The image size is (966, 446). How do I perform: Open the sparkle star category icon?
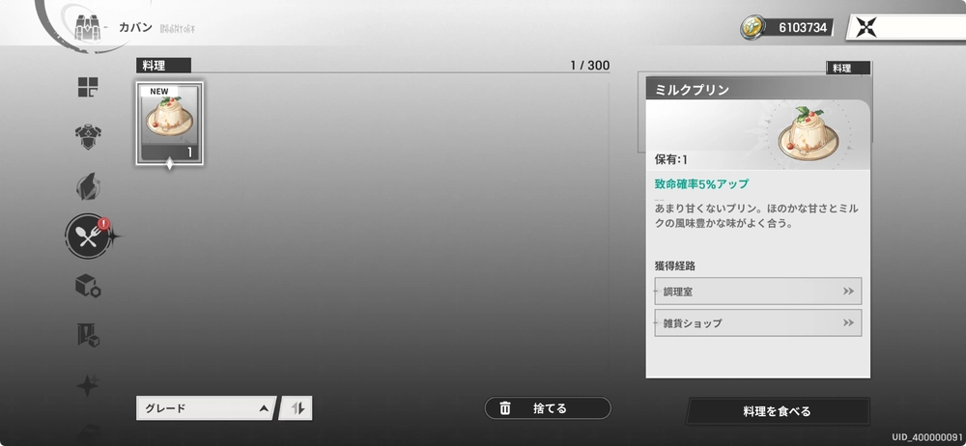(x=88, y=385)
